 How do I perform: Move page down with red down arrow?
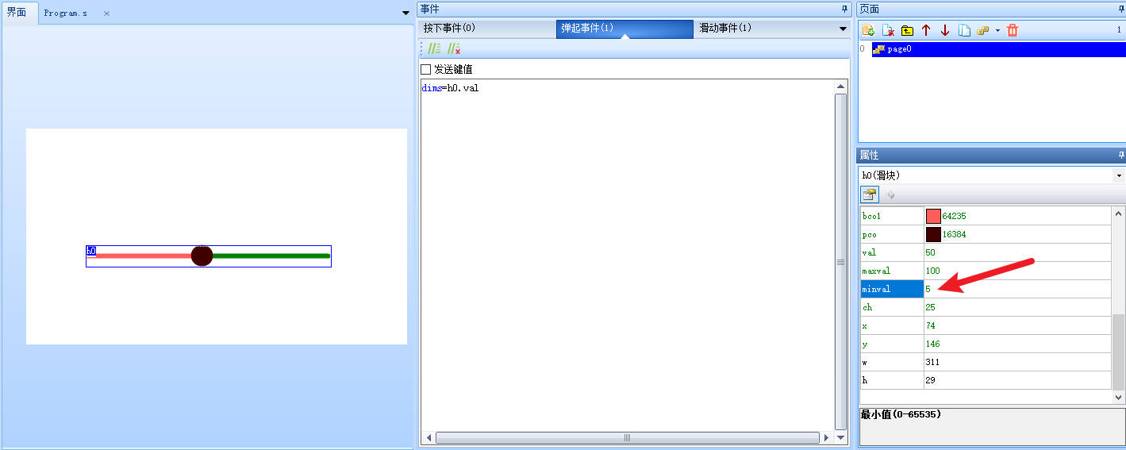945,30
